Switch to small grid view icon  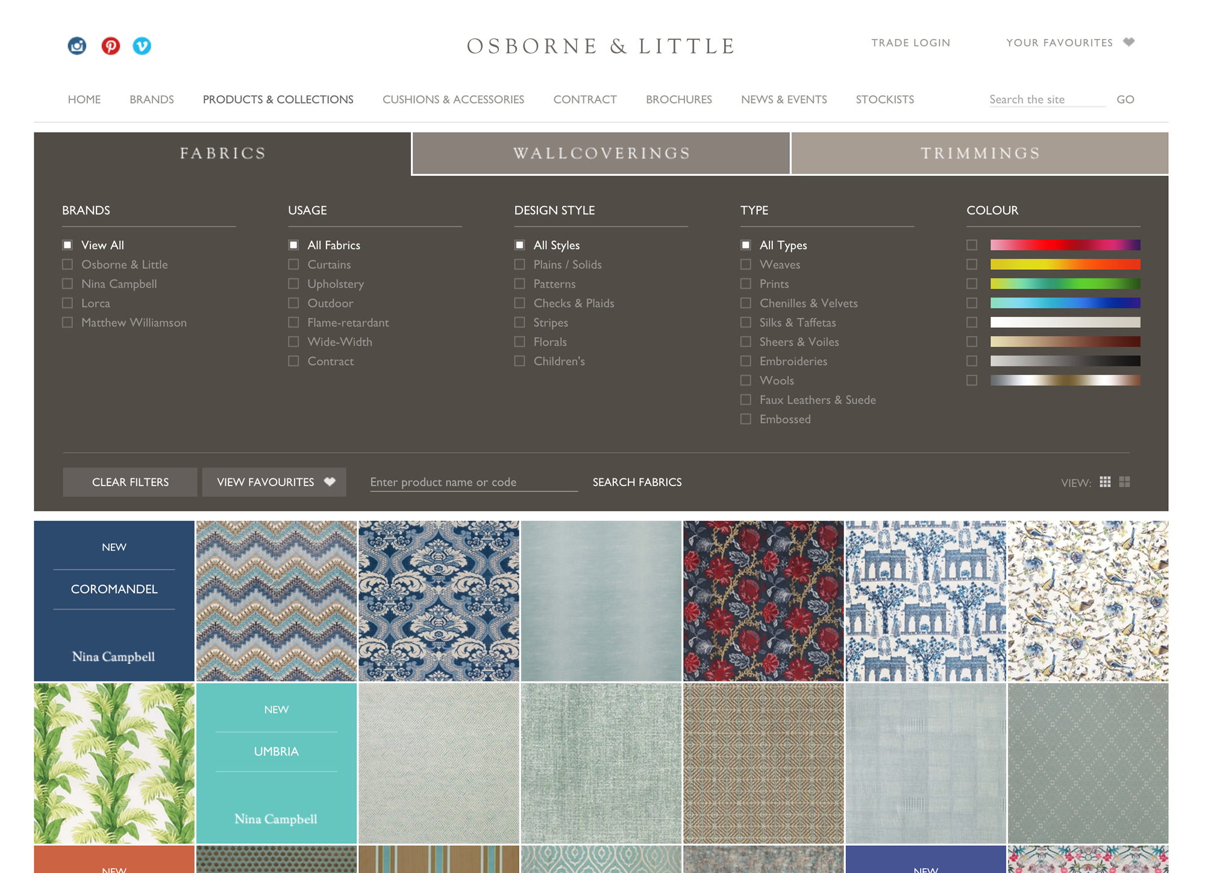[1105, 482]
